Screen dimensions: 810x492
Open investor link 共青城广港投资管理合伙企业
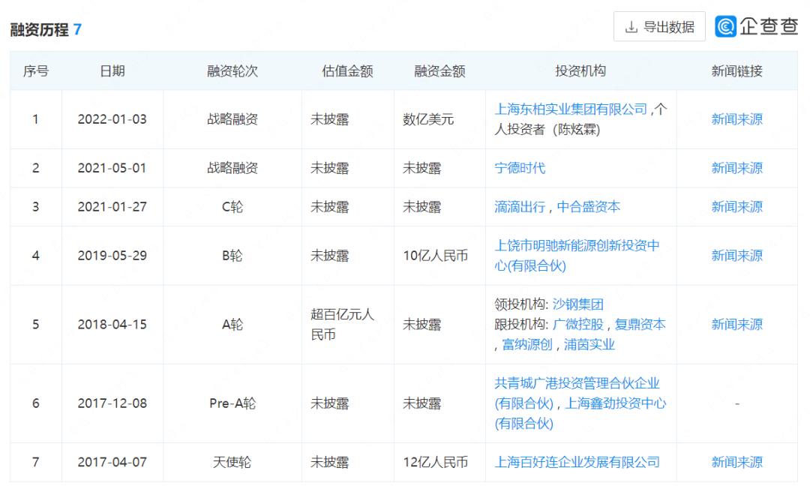577,393
